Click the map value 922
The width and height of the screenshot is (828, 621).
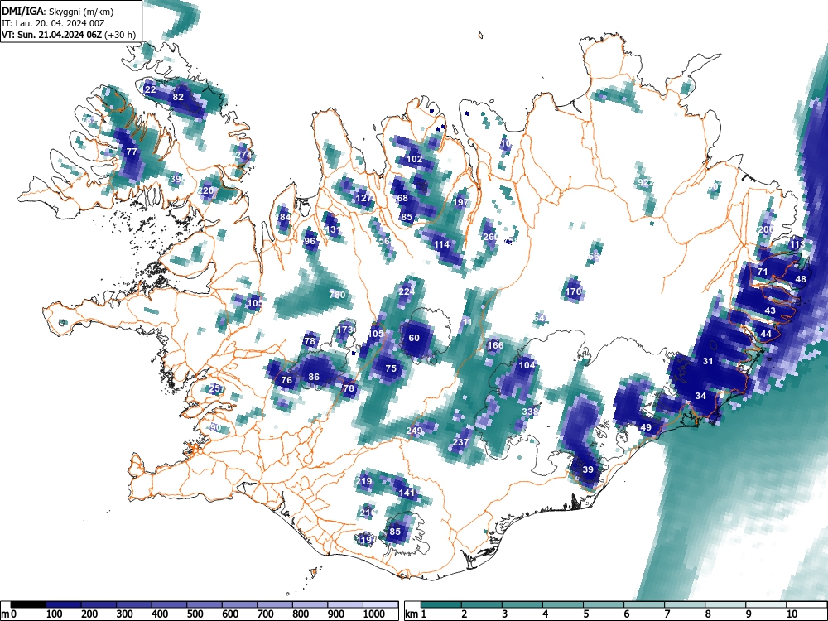(x=645, y=183)
